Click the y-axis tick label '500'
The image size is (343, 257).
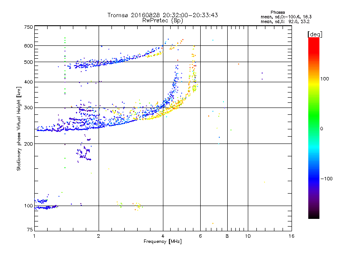[x=28, y=62]
